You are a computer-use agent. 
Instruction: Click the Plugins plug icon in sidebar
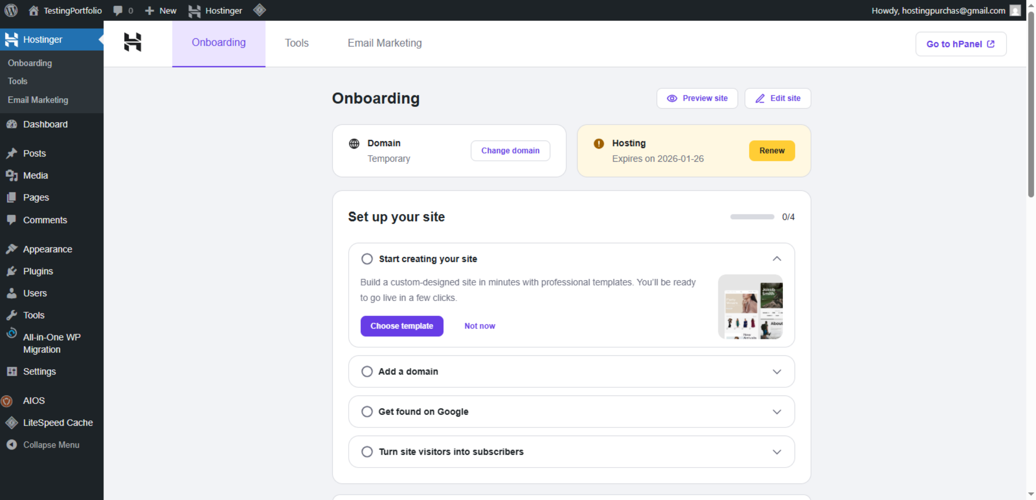tap(12, 271)
